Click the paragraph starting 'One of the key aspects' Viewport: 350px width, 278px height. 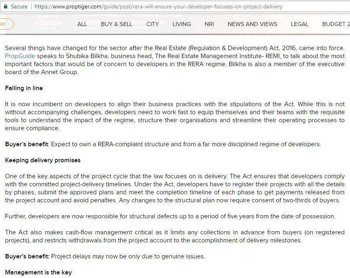(175, 188)
